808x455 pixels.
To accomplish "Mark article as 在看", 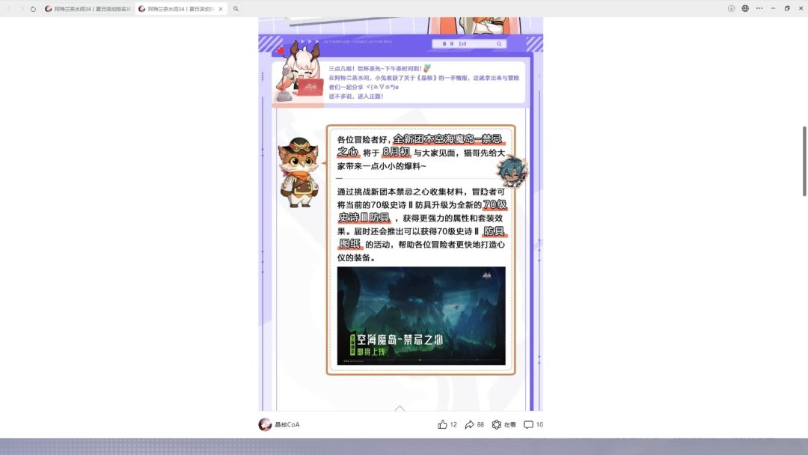I will (504, 424).
